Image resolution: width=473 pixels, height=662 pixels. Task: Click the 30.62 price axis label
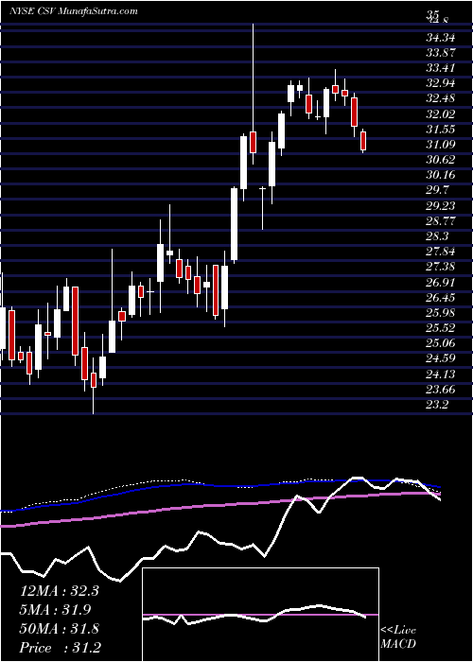(440, 160)
